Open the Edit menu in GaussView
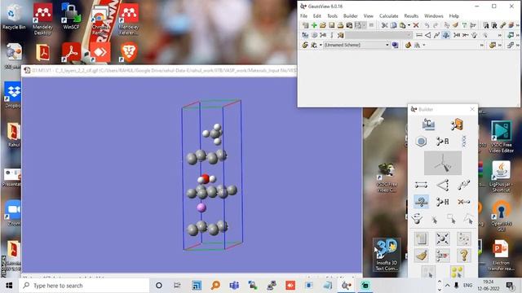Screen dimensions: 522x293 pyautogui.click(x=317, y=16)
